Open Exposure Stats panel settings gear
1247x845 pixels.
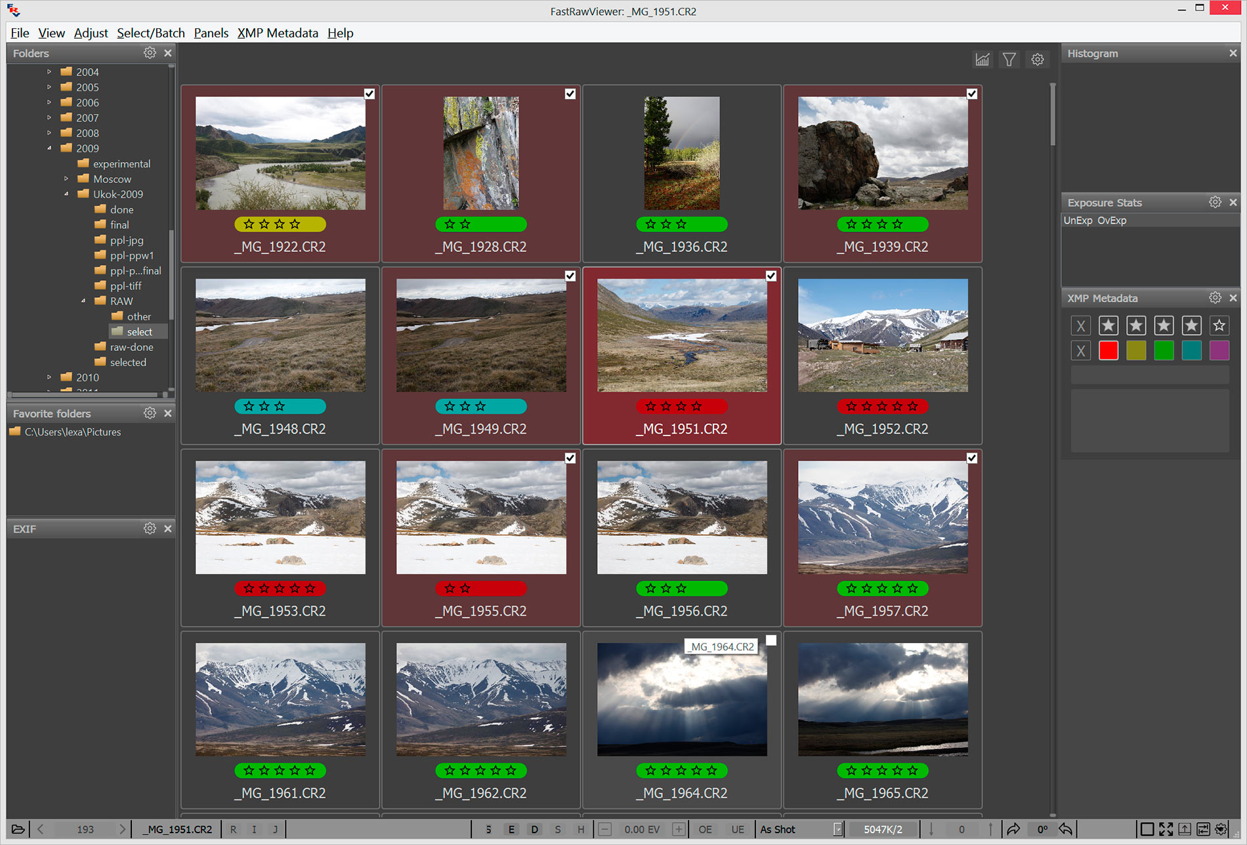tap(1215, 203)
